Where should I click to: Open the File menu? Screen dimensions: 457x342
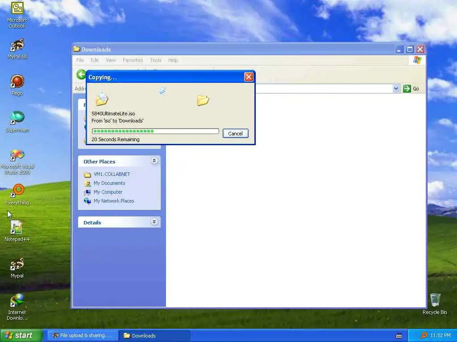click(80, 60)
